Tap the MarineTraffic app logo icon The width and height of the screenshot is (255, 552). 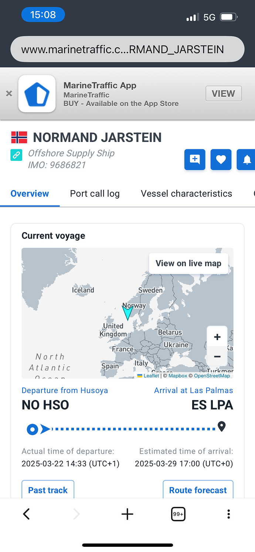pyautogui.click(x=37, y=94)
